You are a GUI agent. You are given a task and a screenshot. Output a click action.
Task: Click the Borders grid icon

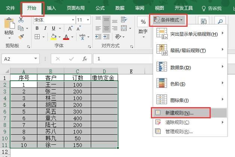pos(37,36)
